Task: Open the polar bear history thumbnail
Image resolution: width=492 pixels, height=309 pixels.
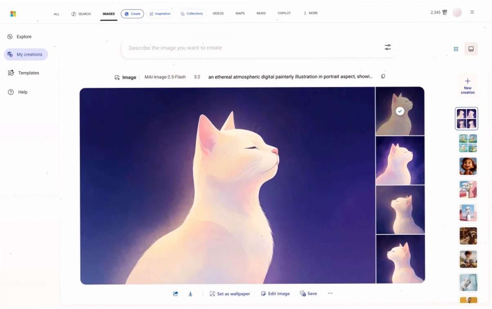Action: (468, 283)
